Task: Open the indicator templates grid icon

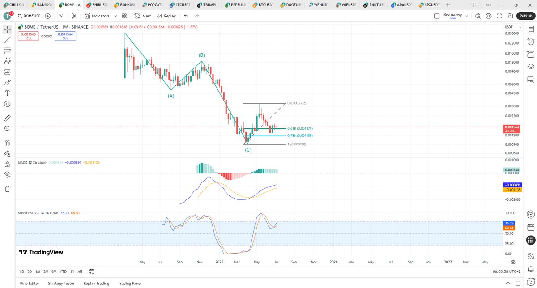Action: click(124, 16)
